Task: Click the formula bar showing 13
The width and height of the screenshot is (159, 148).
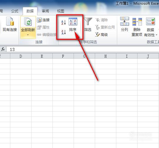Action: (x=83, y=49)
